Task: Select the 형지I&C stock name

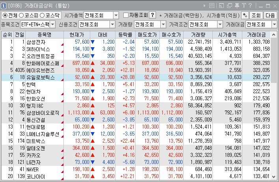Action: pyautogui.click(x=35, y=106)
